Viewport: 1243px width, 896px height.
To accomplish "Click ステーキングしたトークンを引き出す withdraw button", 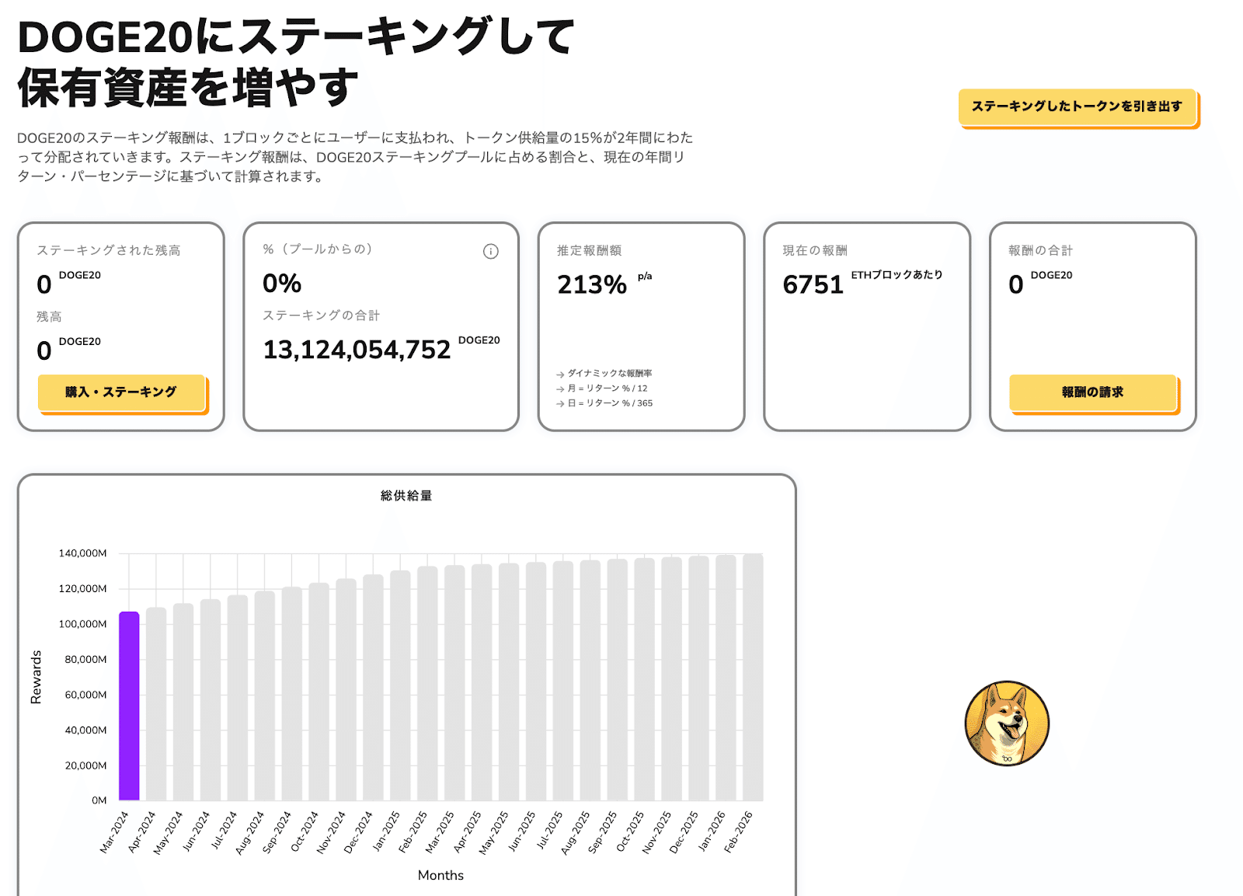I will tap(1077, 106).
